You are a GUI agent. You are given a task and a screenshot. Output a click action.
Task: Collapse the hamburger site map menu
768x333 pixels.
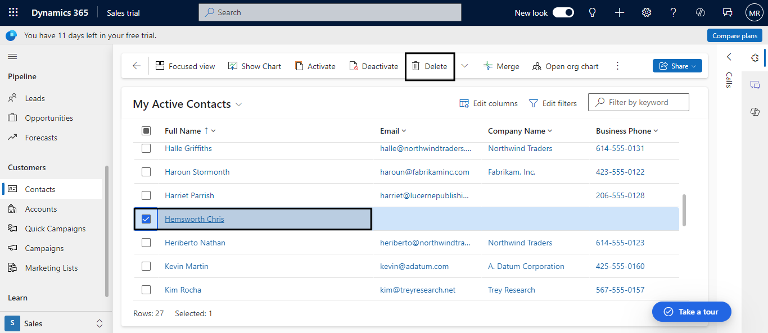pyautogui.click(x=12, y=56)
